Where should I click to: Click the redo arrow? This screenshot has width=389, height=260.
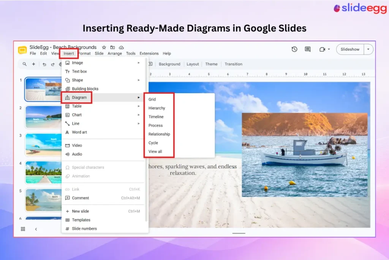click(x=52, y=64)
